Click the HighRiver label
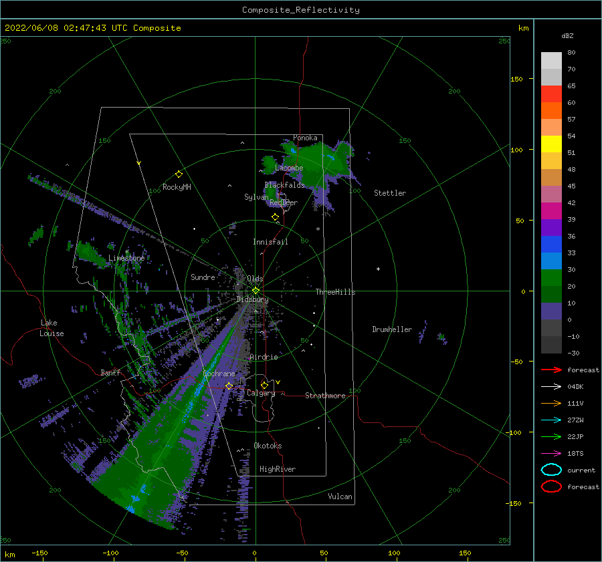Image resolution: width=602 pixels, height=562 pixels. pyautogui.click(x=278, y=469)
